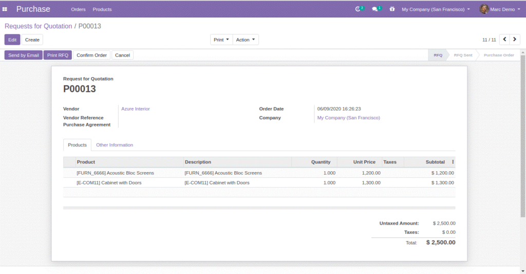Click the Purchase app title
This screenshot has height=274, width=526.
(x=33, y=9)
